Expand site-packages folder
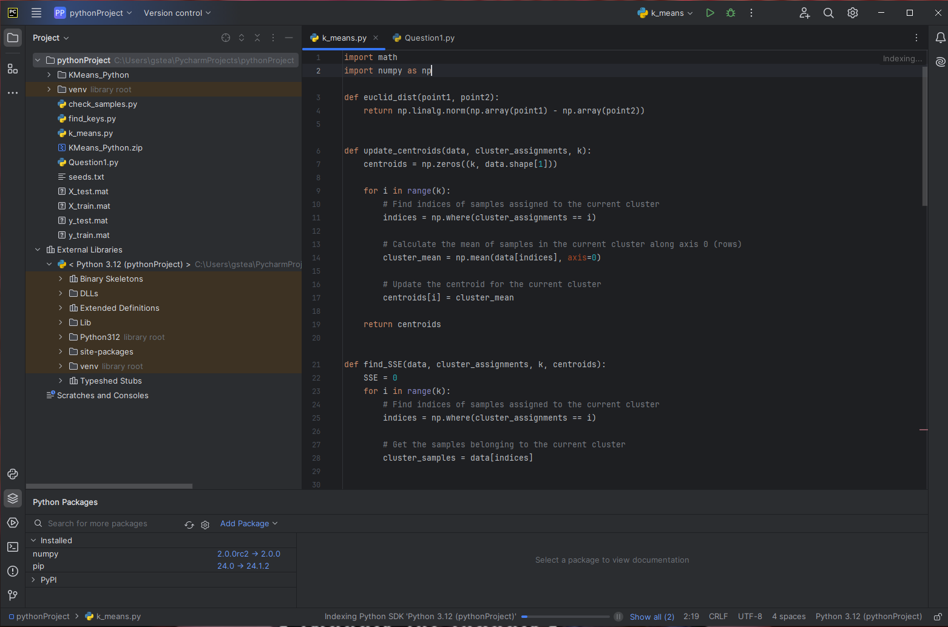This screenshot has height=627, width=948. (x=61, y=351)
